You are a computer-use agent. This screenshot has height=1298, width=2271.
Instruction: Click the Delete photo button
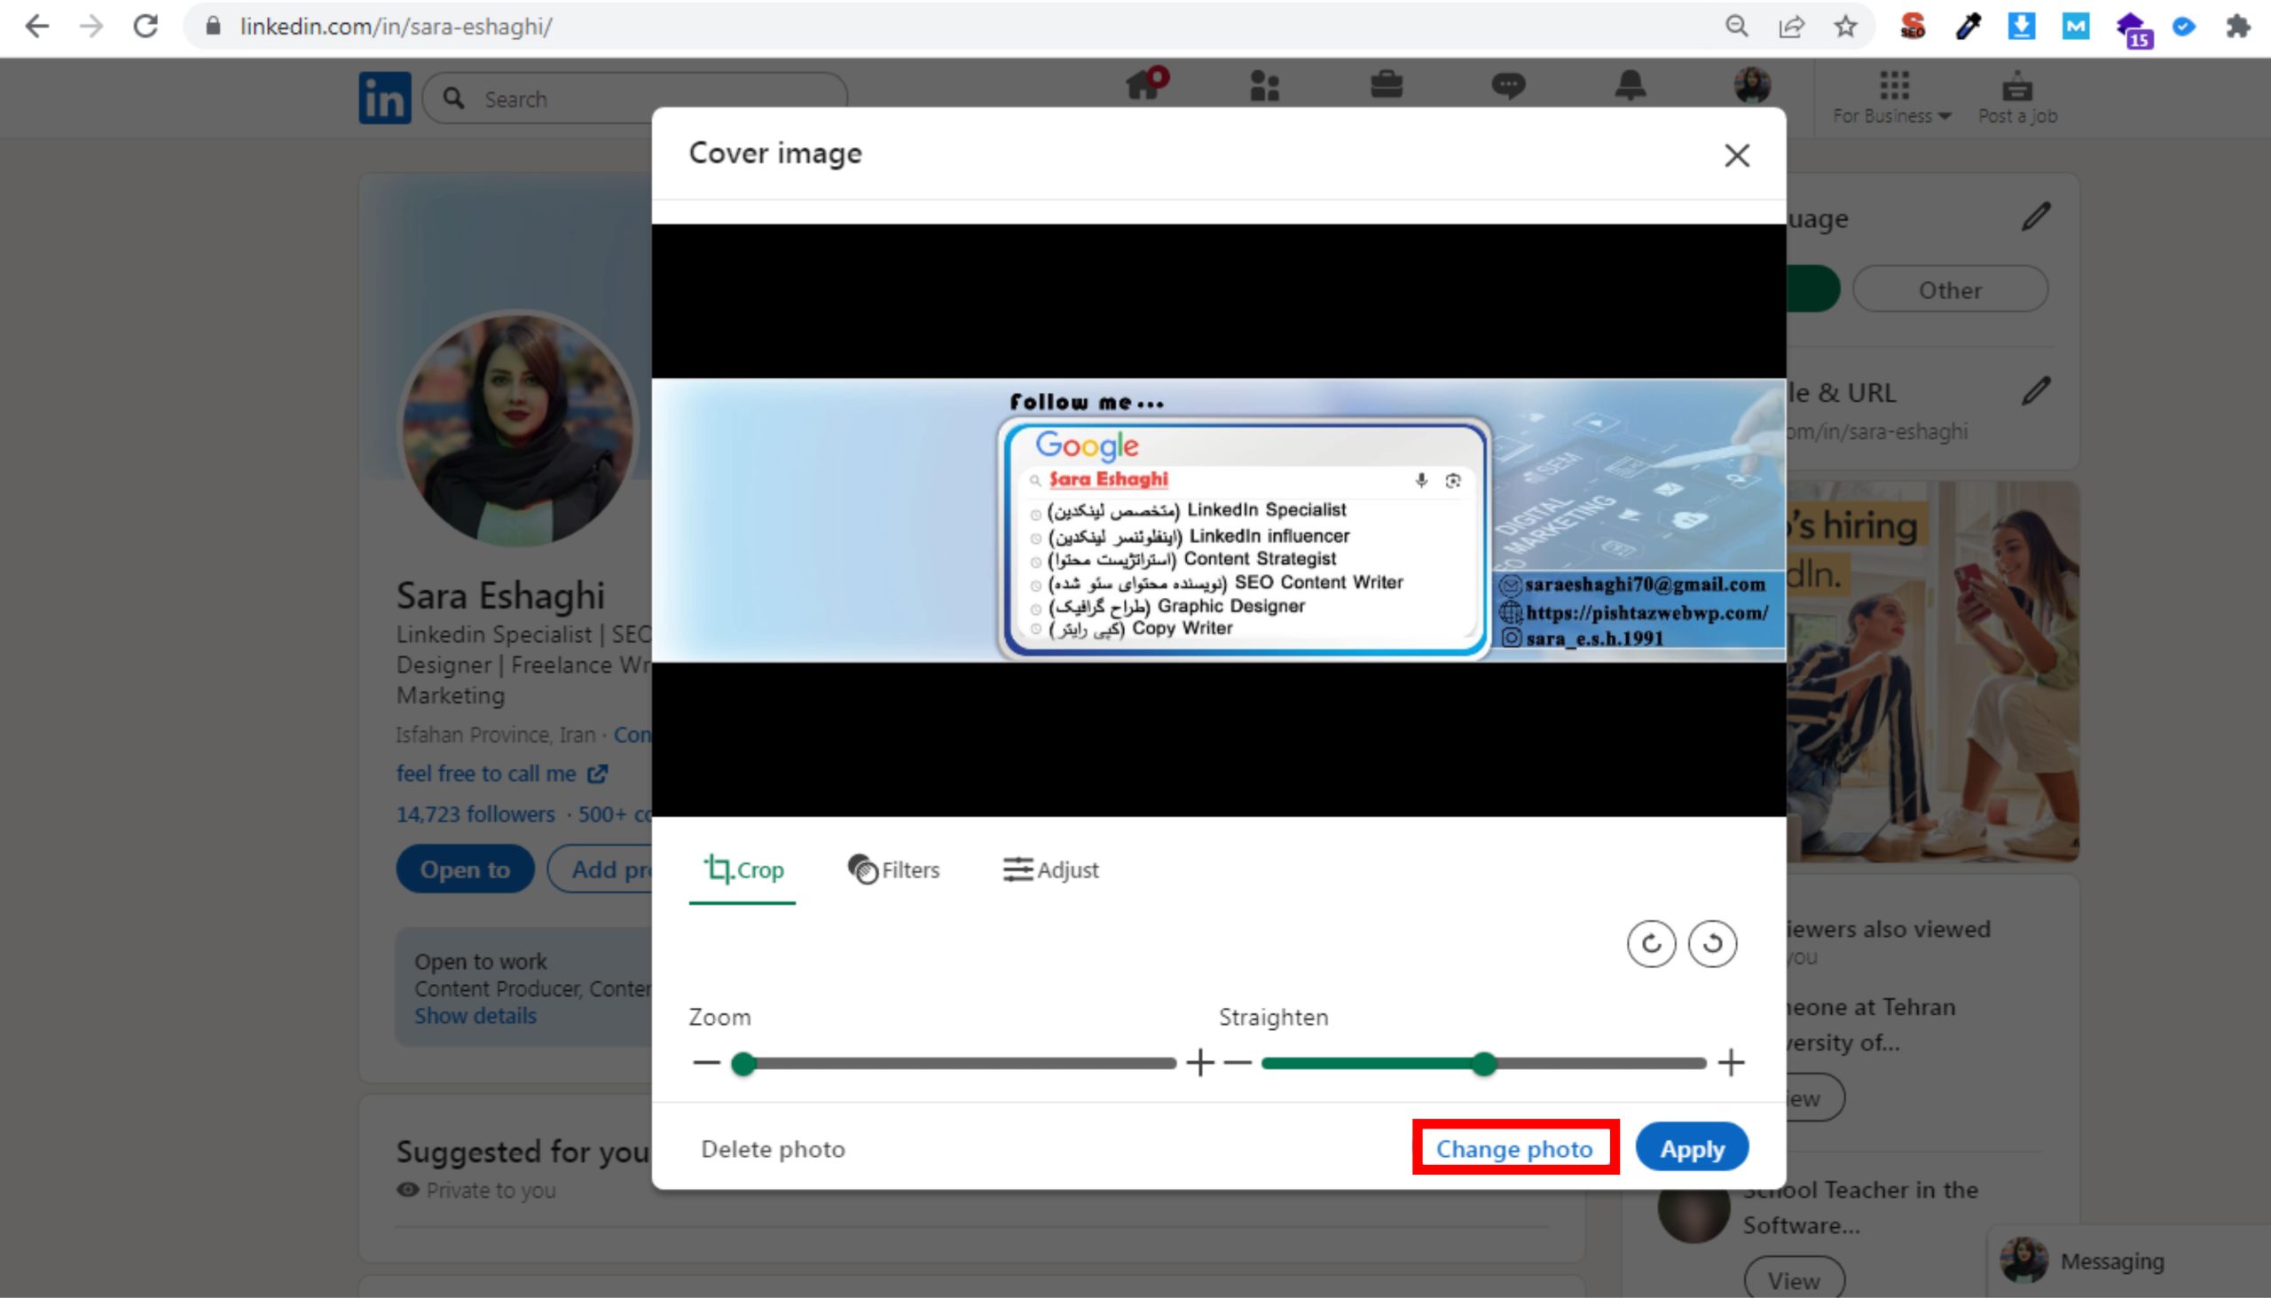point(773,1148)
